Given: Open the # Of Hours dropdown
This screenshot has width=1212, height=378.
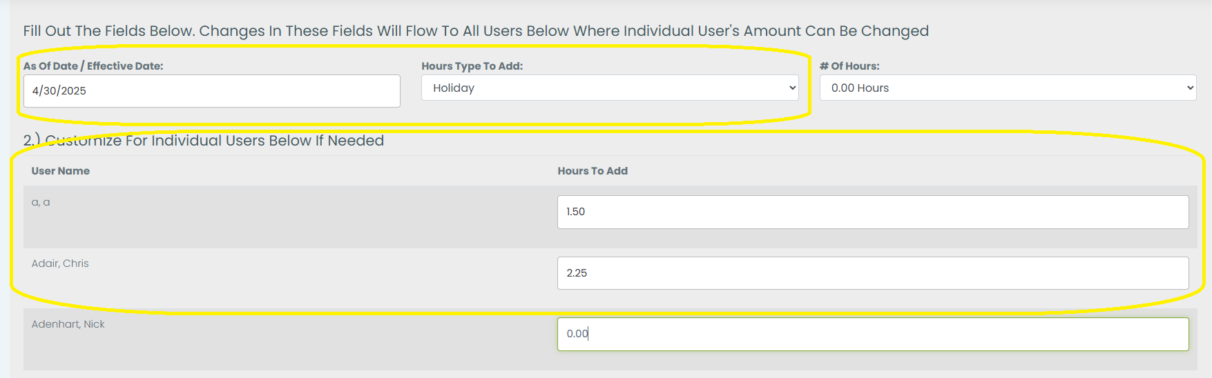Looking at the screenshot, I should click(1008, 88).
